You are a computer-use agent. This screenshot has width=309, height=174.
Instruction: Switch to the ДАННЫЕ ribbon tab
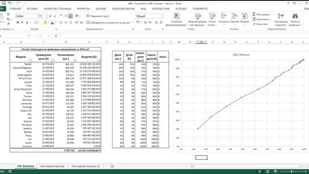(101, 9)
